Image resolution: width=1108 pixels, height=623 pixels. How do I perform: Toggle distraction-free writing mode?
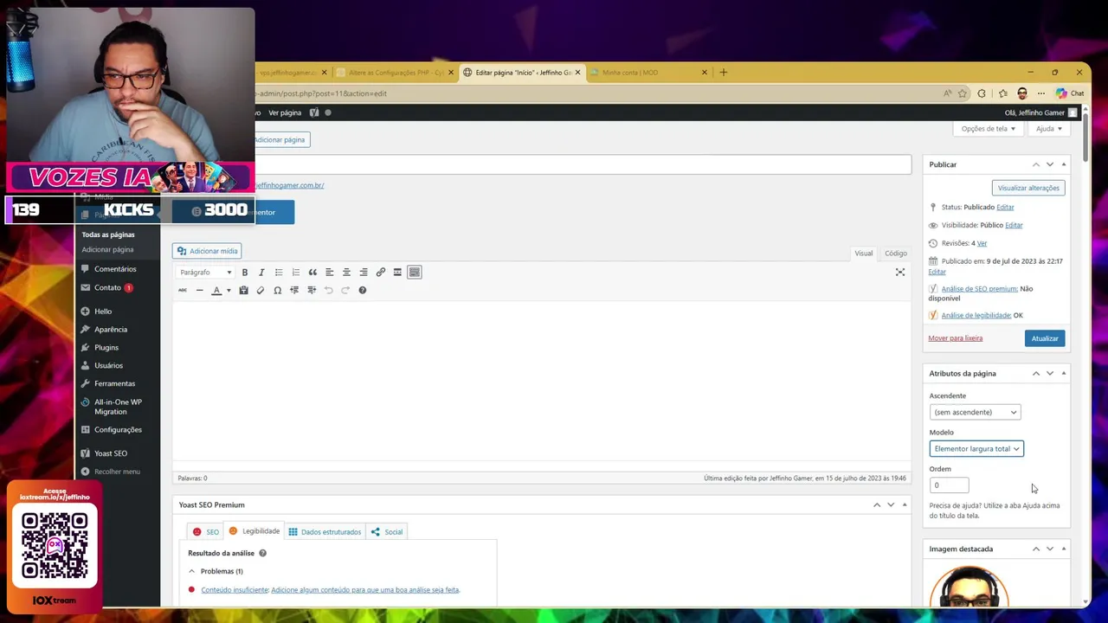point(900,273)
